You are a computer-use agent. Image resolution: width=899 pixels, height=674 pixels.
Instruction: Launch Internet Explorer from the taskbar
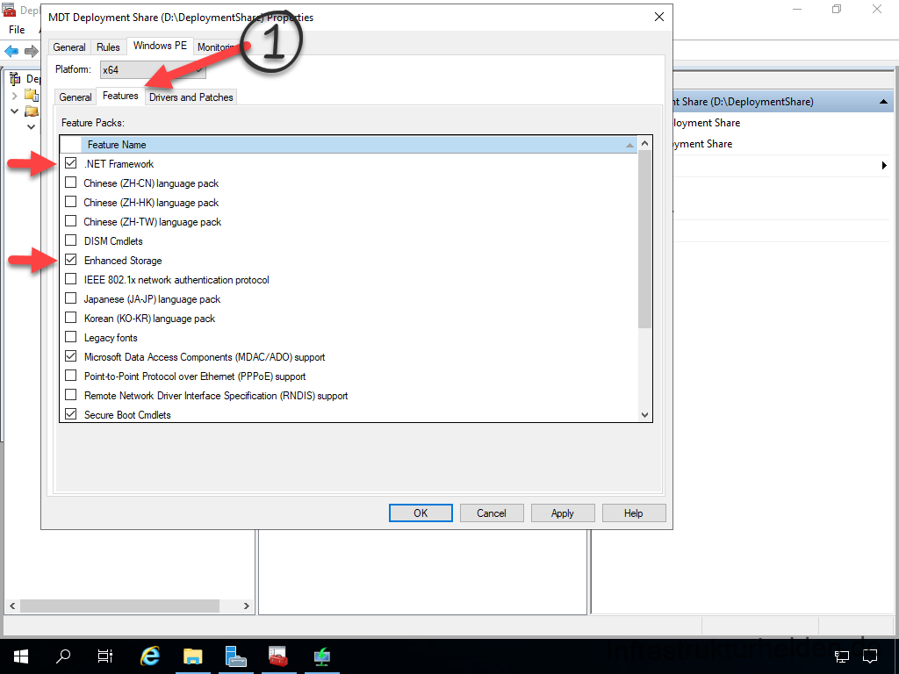tap(149, 656)
